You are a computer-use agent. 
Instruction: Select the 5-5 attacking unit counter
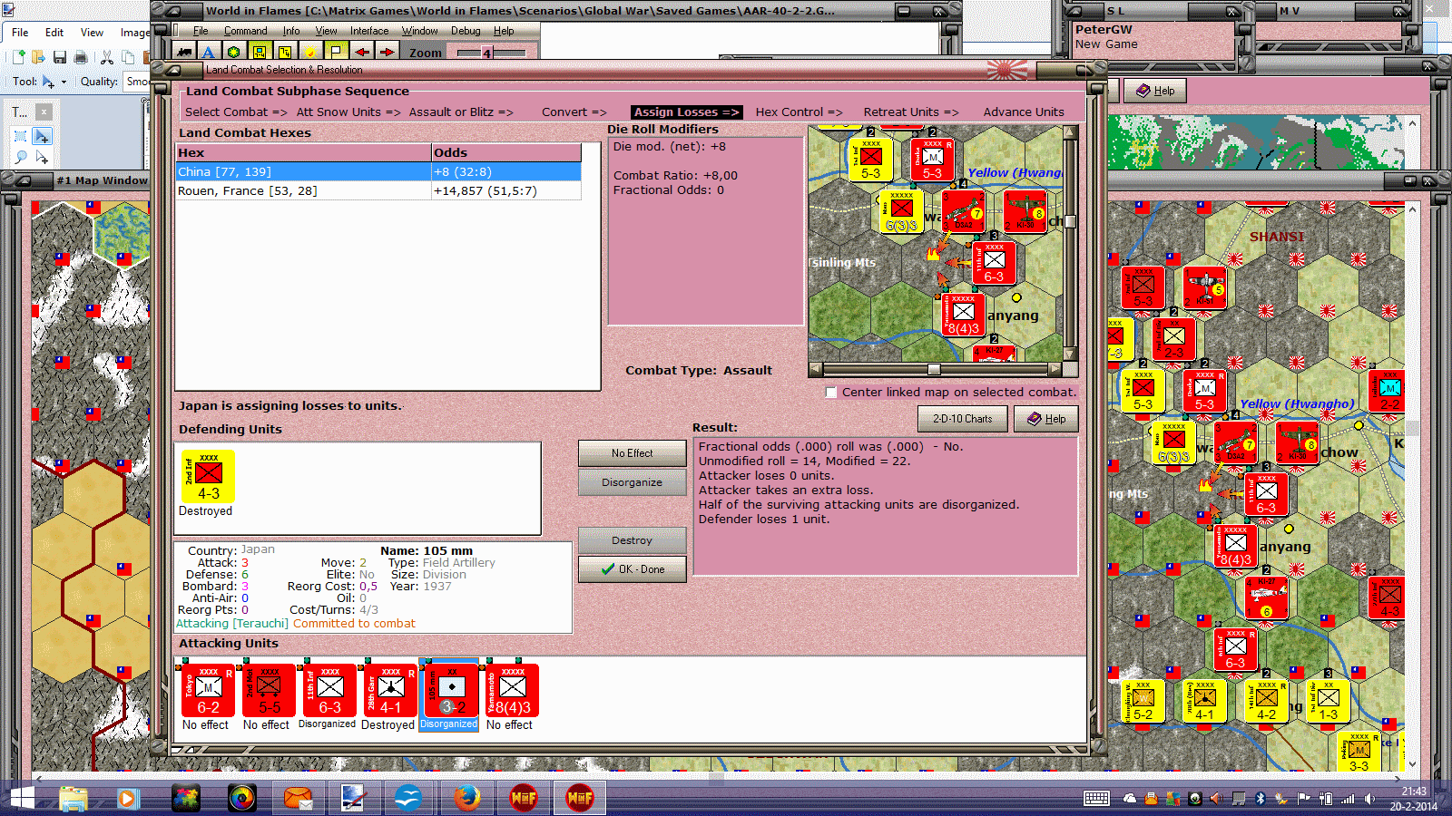[269, 691]
